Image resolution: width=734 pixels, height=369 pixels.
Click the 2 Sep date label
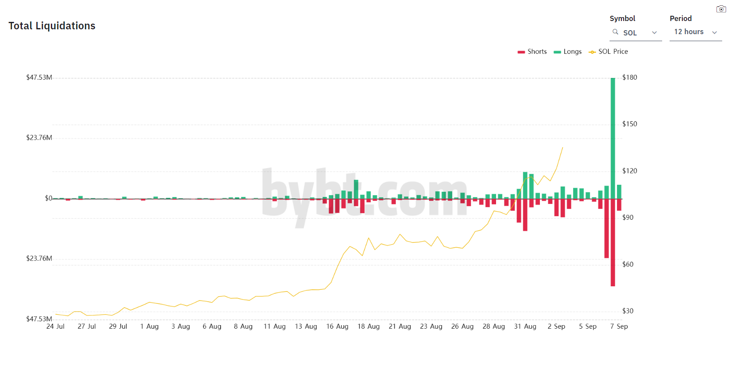tap(557, 327)
